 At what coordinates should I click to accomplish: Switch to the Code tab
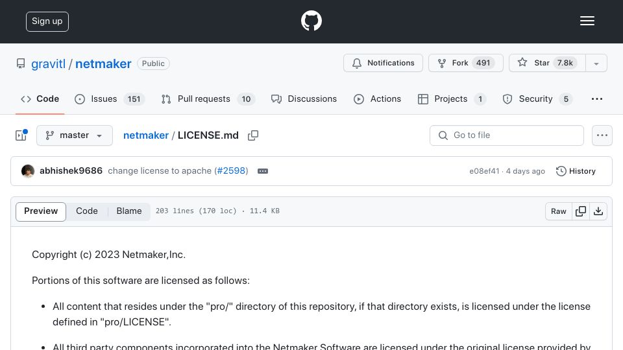[40, 99]
